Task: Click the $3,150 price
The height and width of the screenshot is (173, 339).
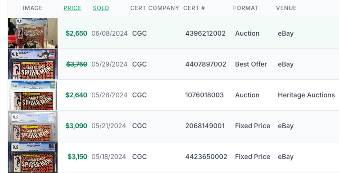Action: coord(77,157)
